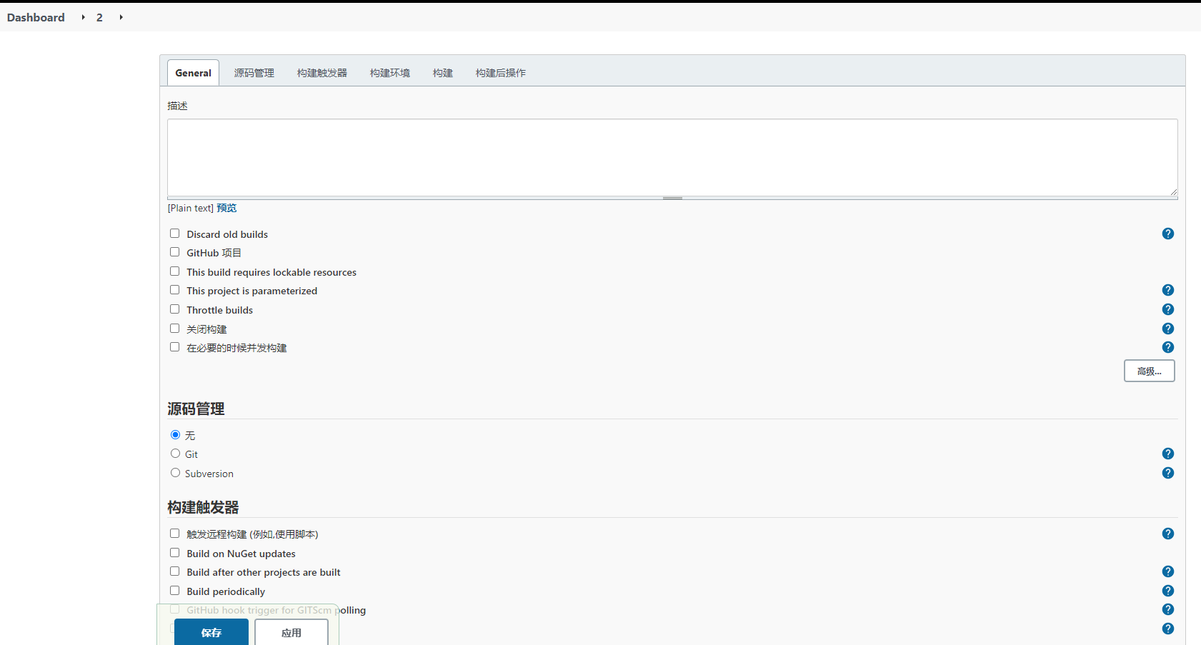Go to the 源码管理 tab
The image size is (1201, 645).
coord(254,73)
